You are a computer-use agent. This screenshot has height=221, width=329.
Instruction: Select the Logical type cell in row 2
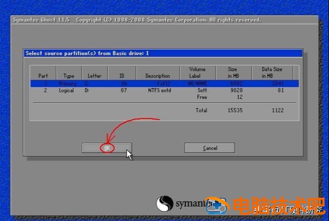tap(66, 91)
